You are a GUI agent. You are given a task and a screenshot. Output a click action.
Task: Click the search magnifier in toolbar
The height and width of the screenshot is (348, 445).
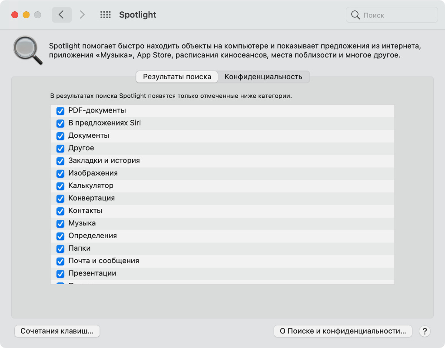click(355, 15)
